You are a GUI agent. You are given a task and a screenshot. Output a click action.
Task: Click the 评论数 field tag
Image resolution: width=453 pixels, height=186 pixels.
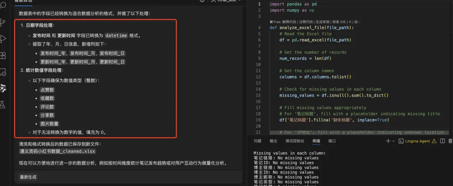pyautogui.click(x=47, y=107)
